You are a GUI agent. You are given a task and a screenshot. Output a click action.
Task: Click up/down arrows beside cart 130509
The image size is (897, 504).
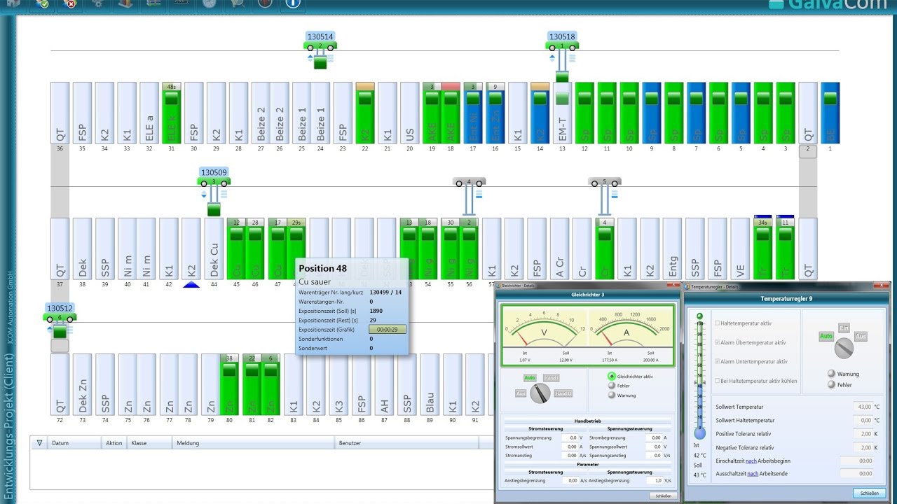click(x=204, y=194)
